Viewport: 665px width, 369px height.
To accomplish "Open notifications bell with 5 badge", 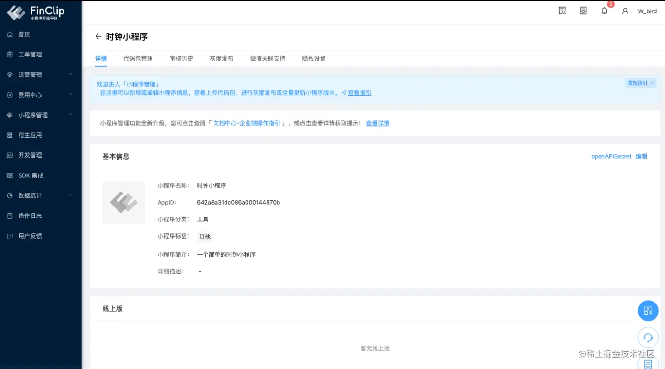I will [604, 11].
